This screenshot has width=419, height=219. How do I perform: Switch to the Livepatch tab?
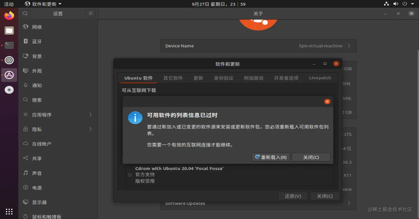tap(320, 78)
